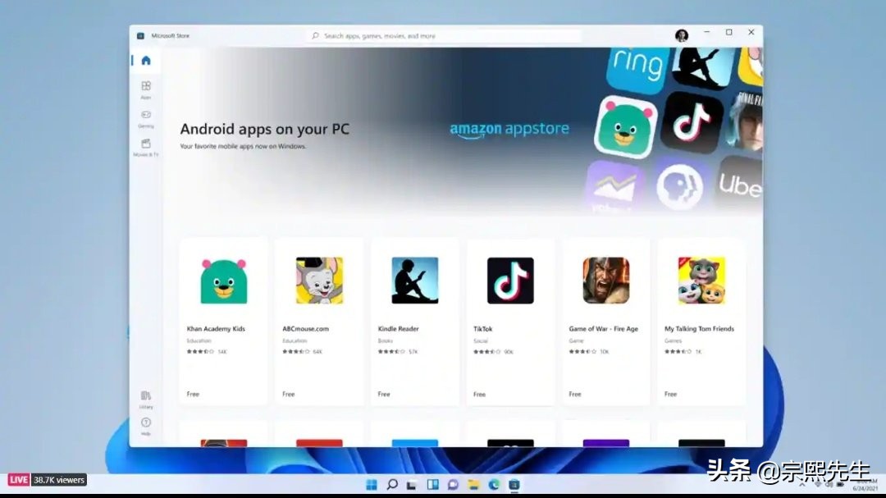886x498 pixels.
Task: Open Movies & TV section in sidebar
Action: 146,148
